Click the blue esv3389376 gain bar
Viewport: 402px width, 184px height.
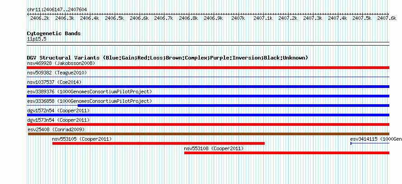(x=208, y=96)
